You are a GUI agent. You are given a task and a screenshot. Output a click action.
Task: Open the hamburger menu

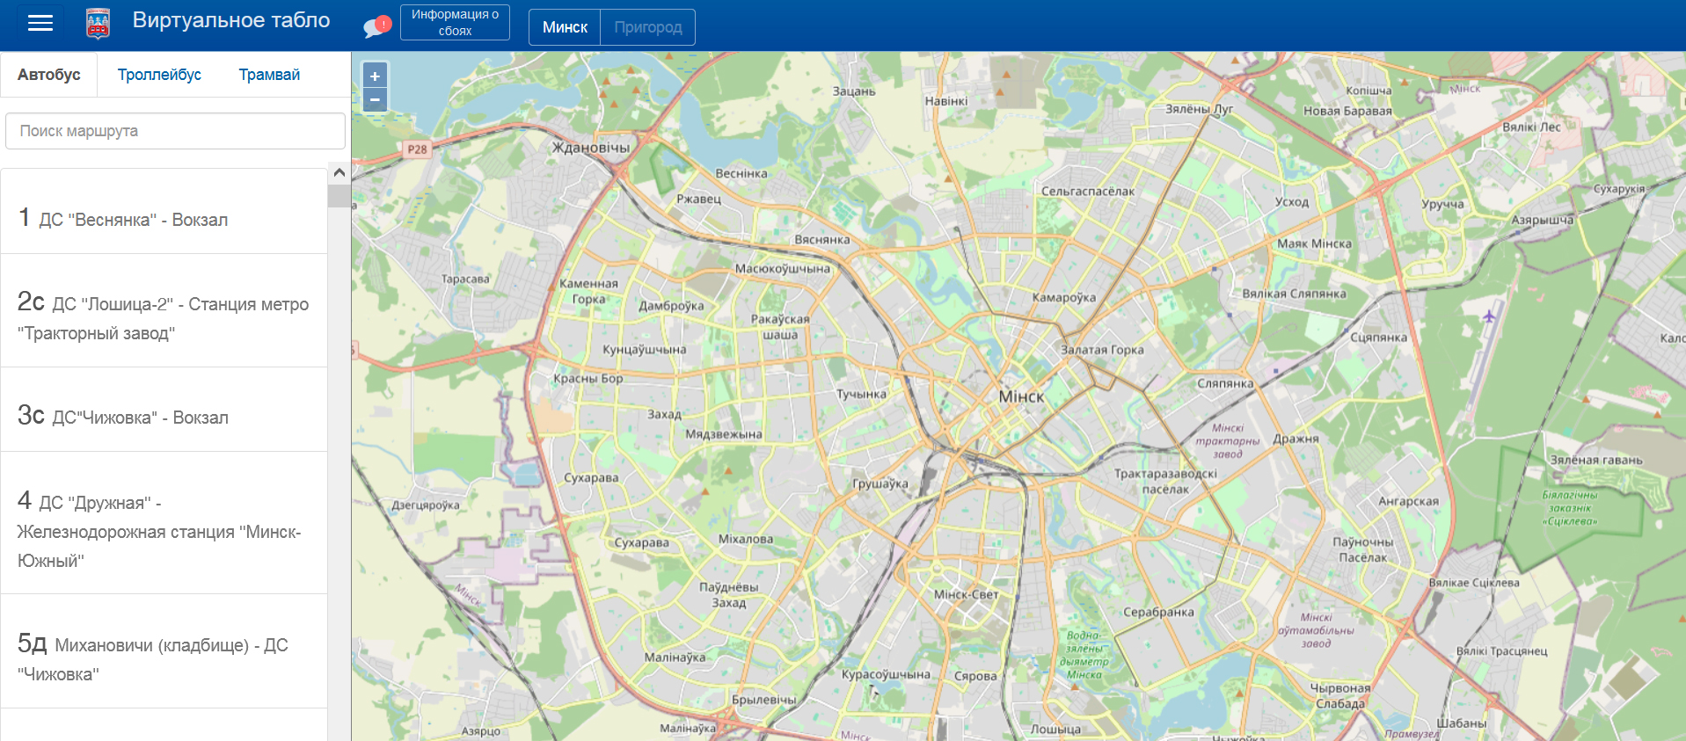pyautogui.click(x=40, y=23)
